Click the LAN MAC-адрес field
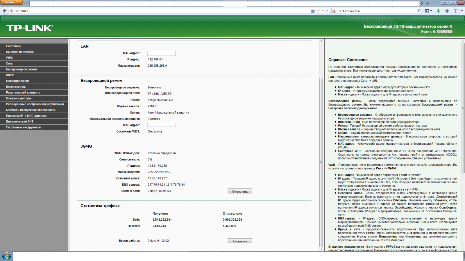 [x=161, y=53]
